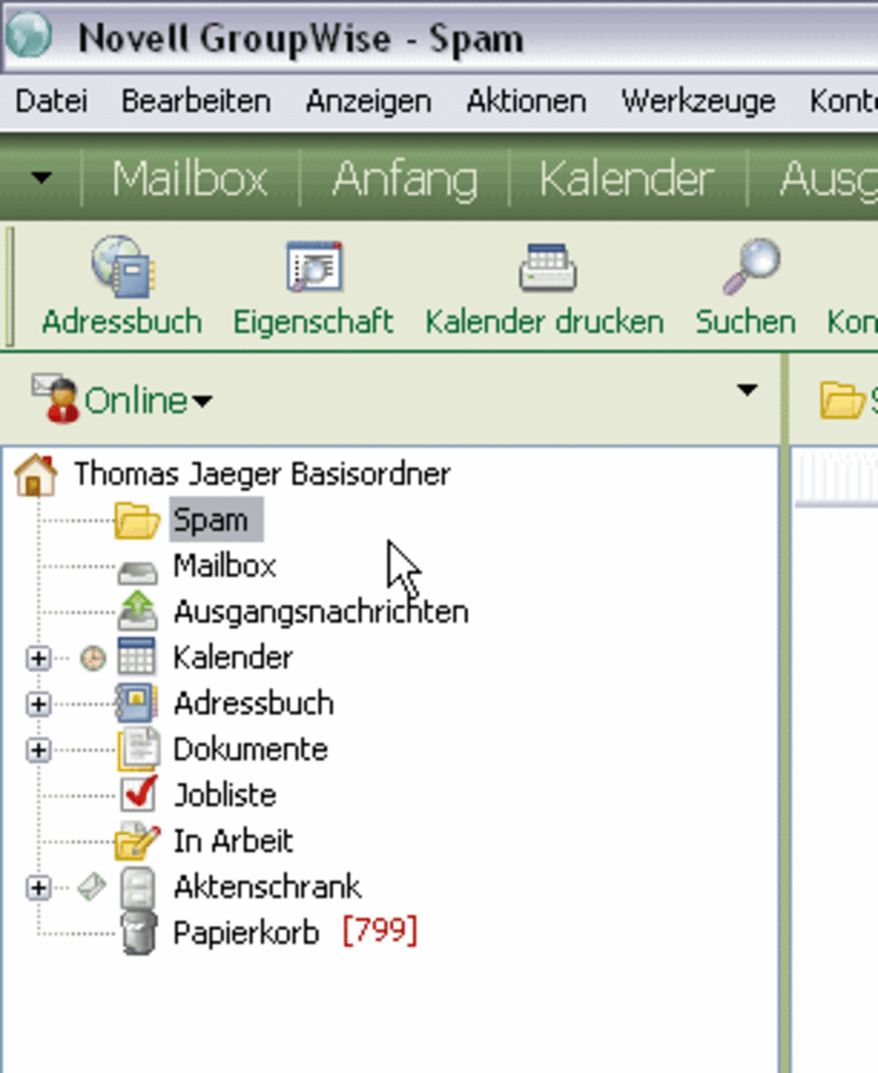Open the Anzeigen menu

click(x=368, y=101)
